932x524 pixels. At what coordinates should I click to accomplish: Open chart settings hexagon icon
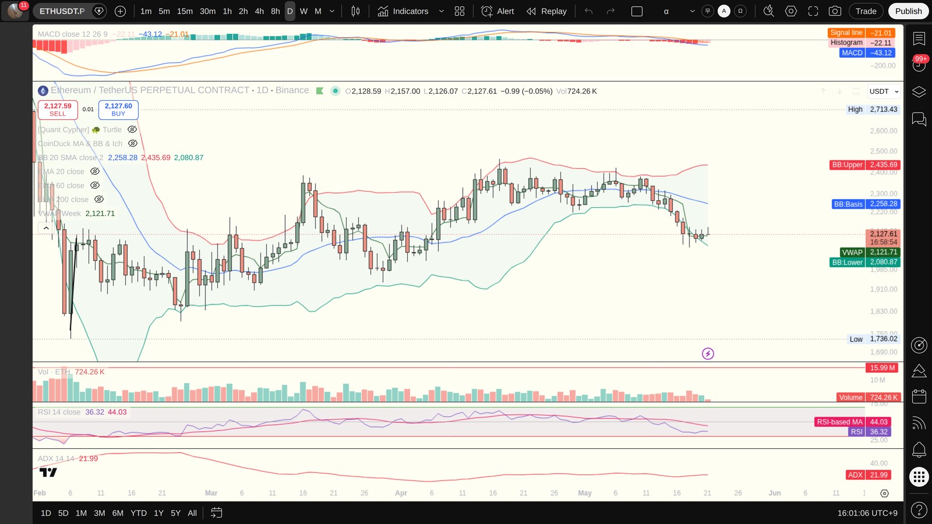click(x=791, y=11)
